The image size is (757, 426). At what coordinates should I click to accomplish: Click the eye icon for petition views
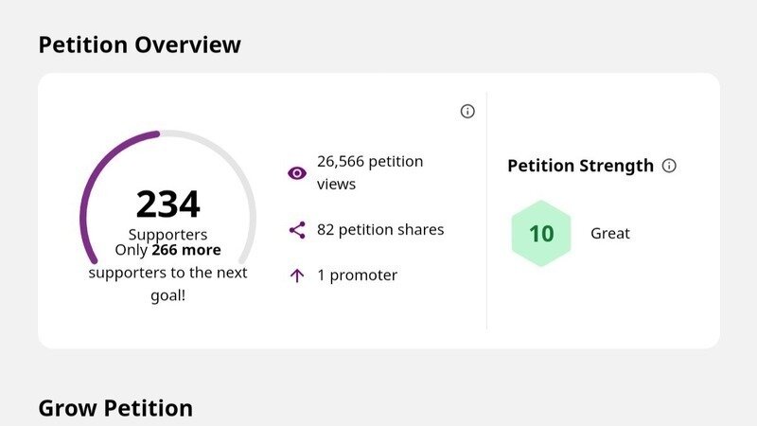297,173
